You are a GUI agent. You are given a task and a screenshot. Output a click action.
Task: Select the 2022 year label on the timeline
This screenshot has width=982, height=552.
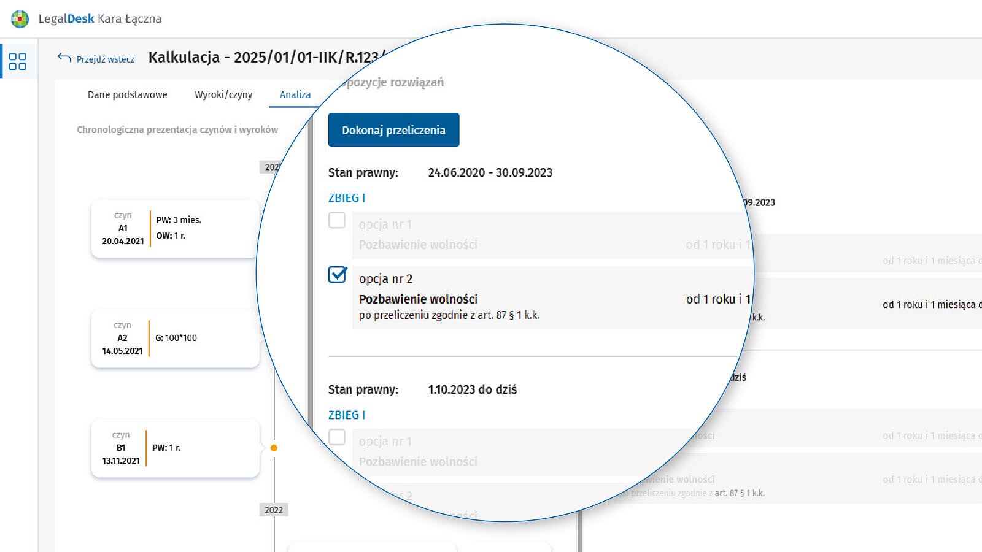point(274,510)
